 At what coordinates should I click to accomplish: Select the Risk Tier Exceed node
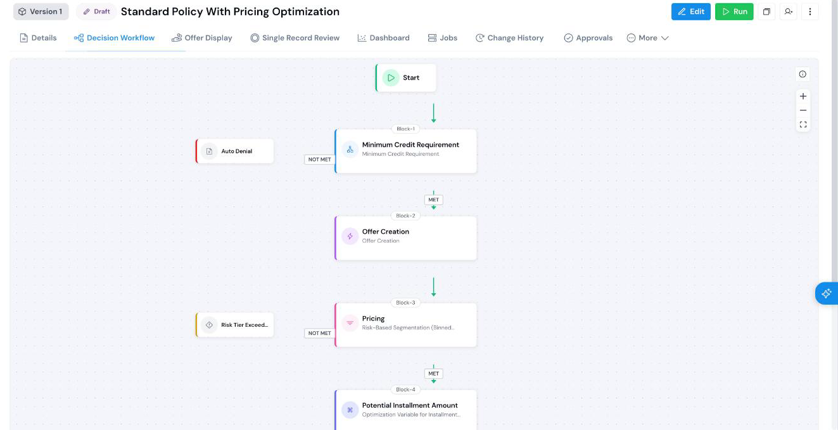pos(235,325)
